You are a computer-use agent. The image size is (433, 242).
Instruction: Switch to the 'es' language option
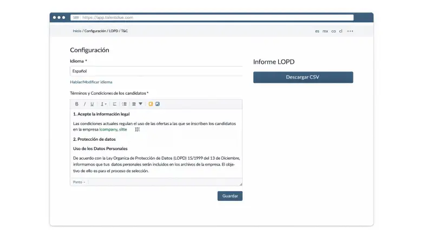click(317, 31)
